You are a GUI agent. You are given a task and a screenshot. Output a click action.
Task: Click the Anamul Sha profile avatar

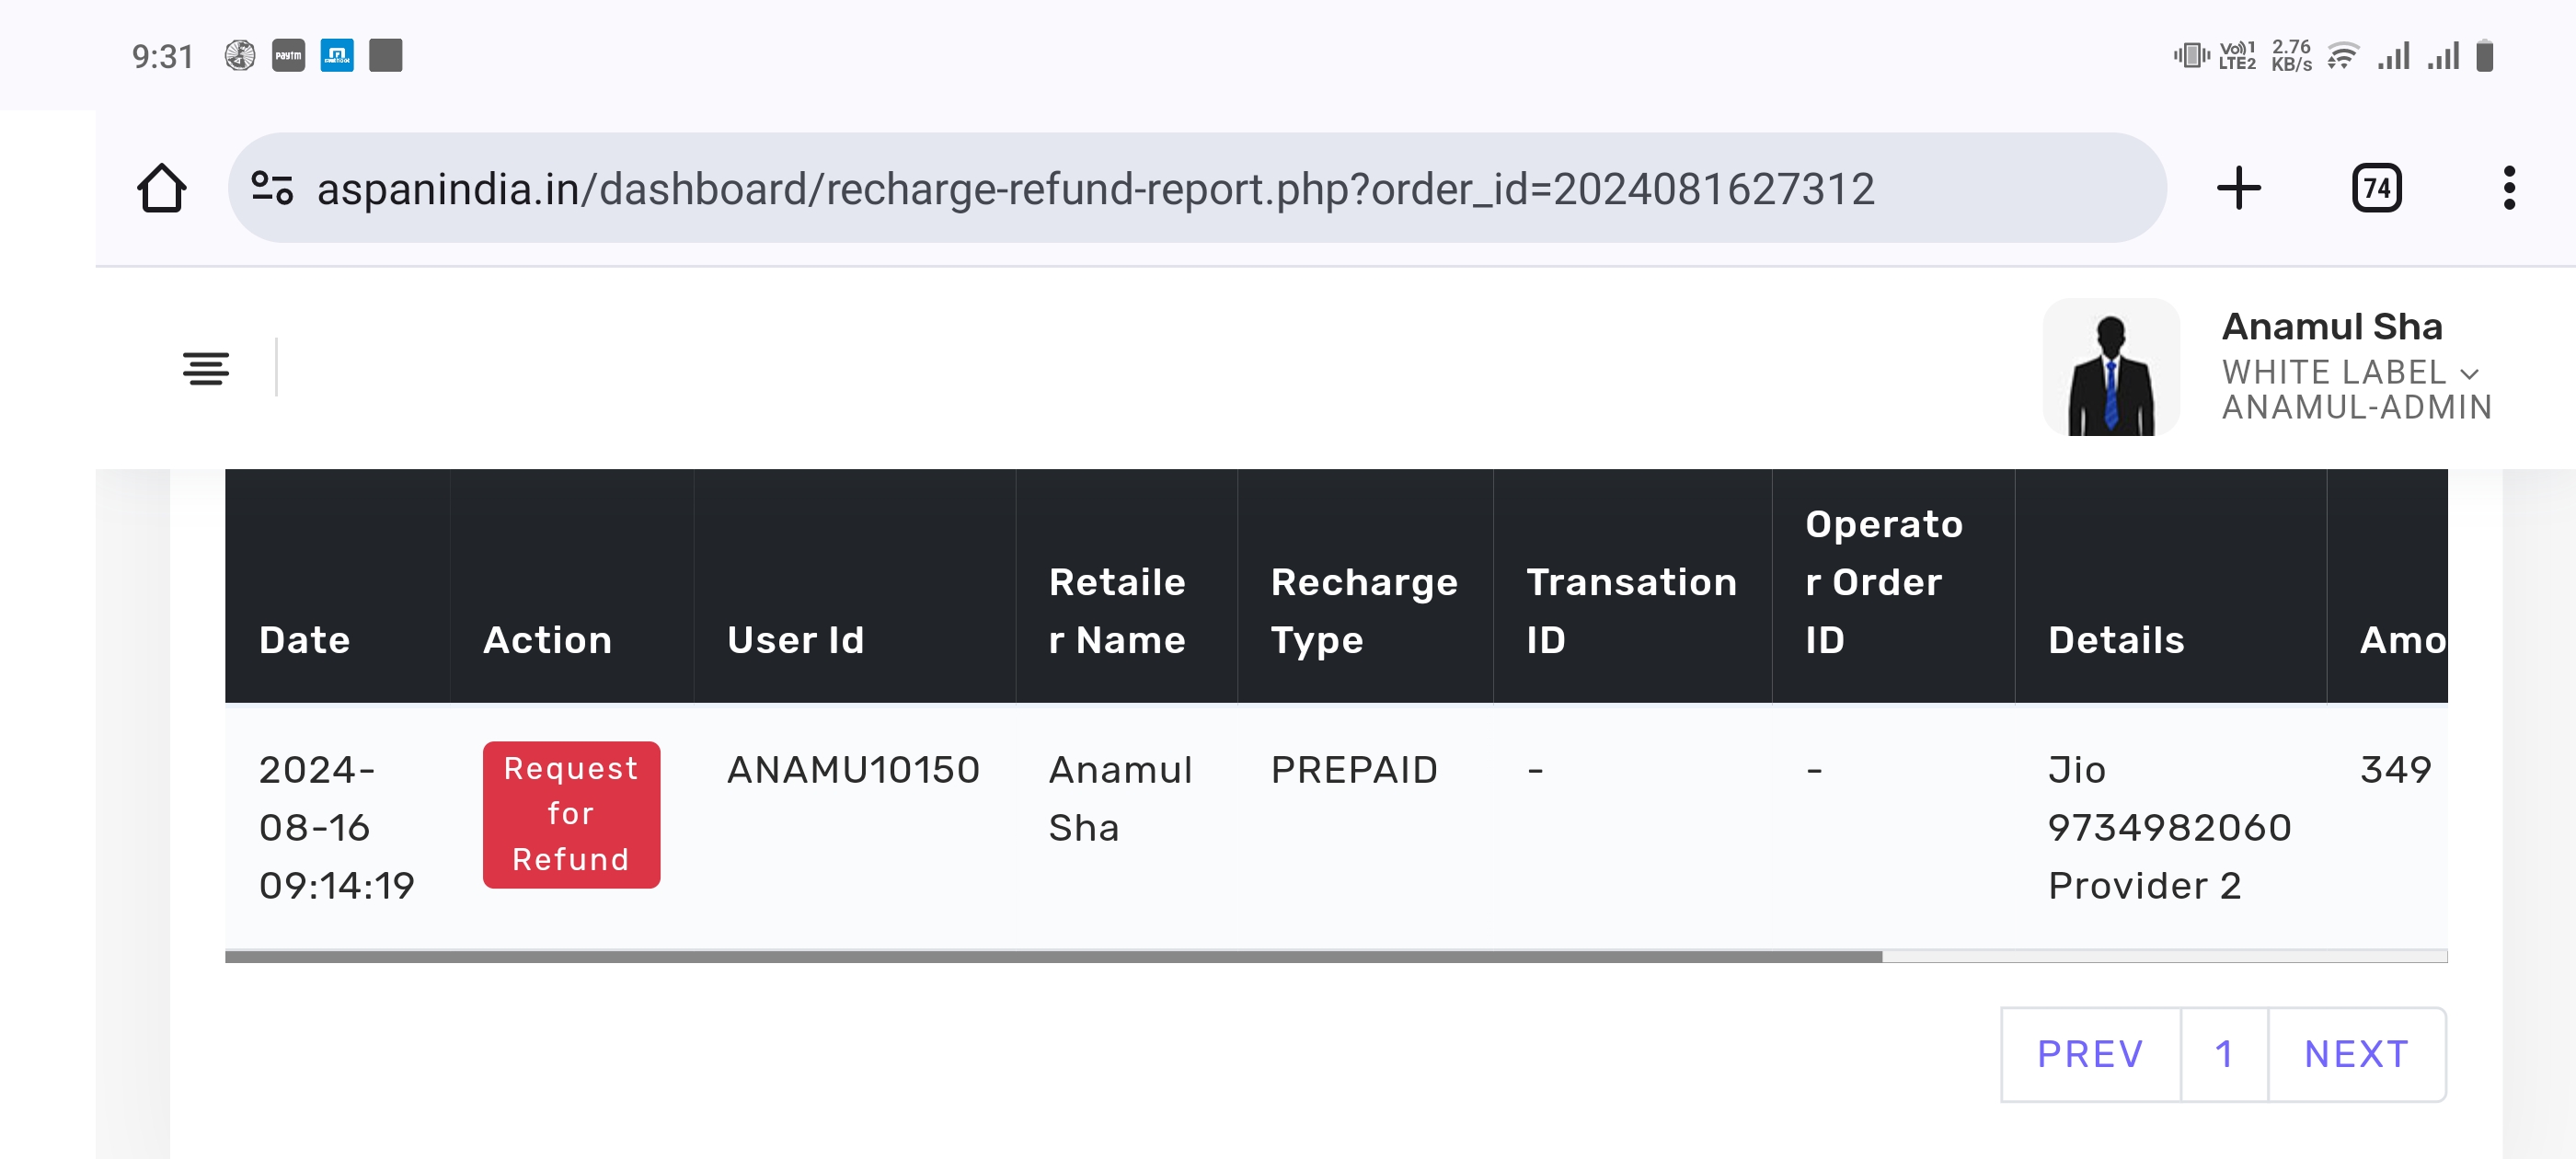(x=2111, y=368)
